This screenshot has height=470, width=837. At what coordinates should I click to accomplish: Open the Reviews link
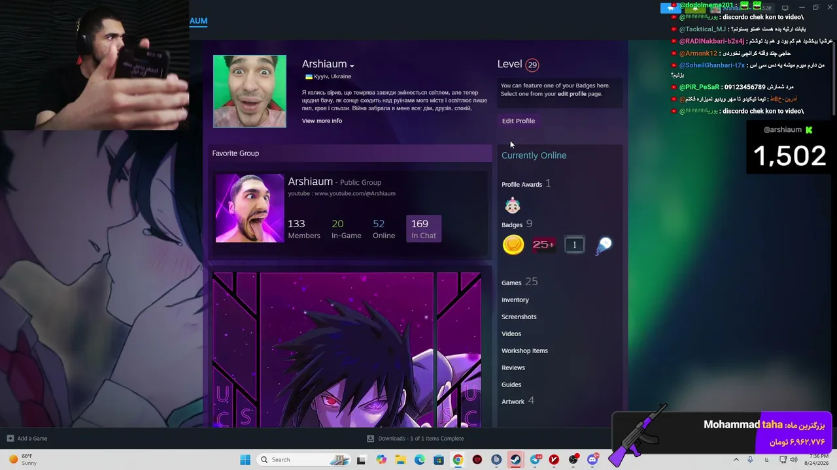tap(513, 368)
